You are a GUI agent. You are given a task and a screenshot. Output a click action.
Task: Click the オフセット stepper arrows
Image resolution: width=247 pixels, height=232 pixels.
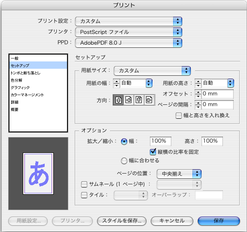[x=198, y=94]
